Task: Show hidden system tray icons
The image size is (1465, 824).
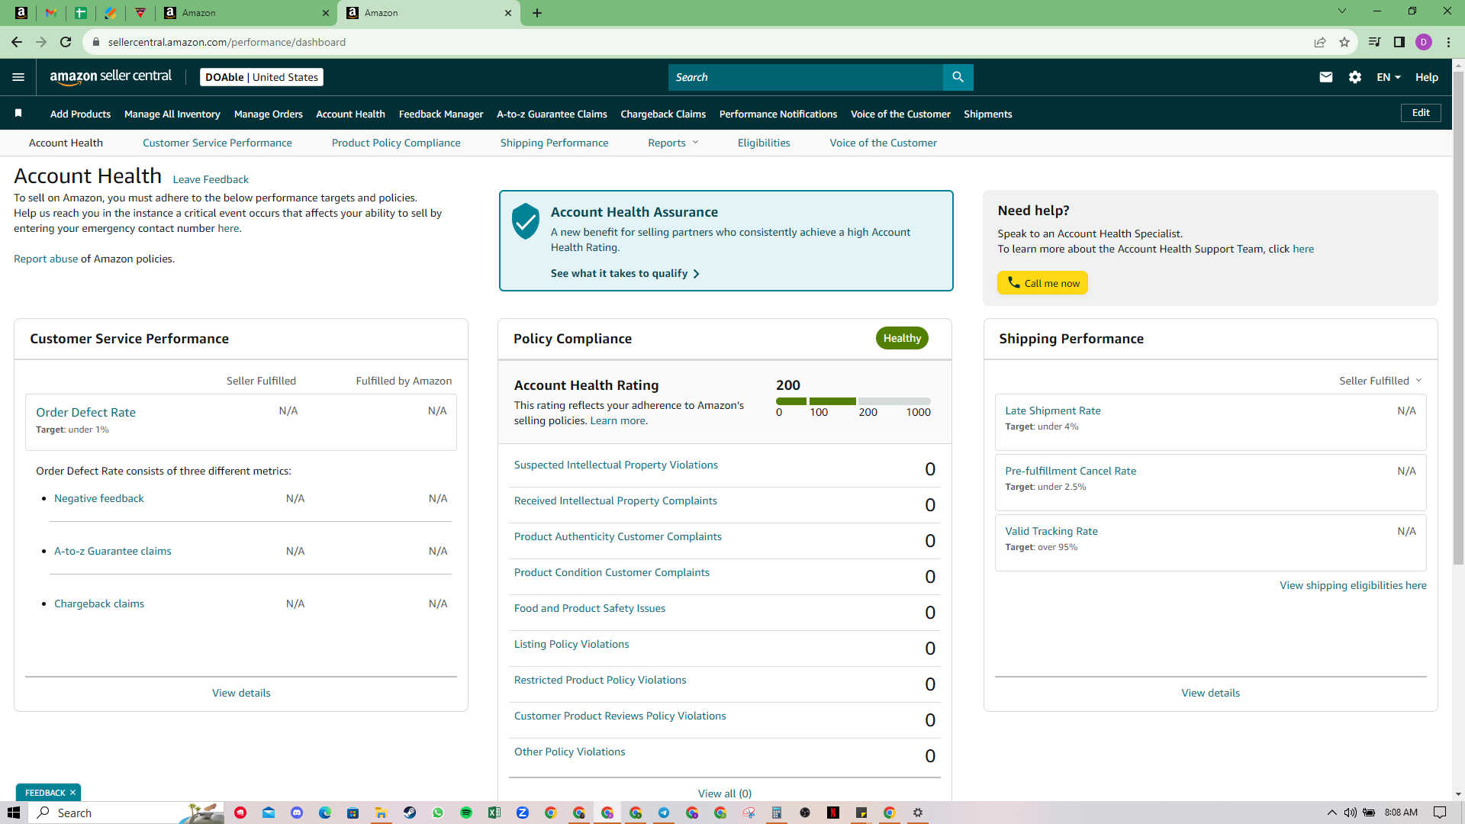Action: [x=1332, y=813]
